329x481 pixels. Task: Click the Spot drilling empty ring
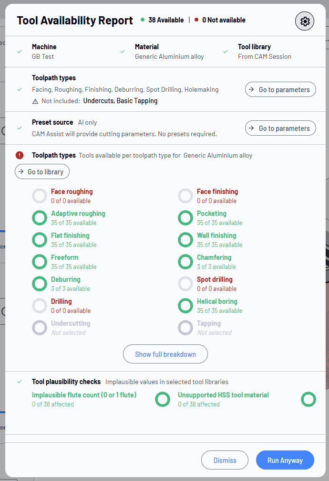185,284
